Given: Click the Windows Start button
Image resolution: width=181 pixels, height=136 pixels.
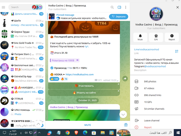Looking at the screenshot, I should point(178,133).
